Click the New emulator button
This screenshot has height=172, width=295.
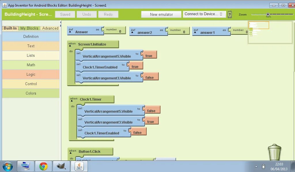(161, 14)
